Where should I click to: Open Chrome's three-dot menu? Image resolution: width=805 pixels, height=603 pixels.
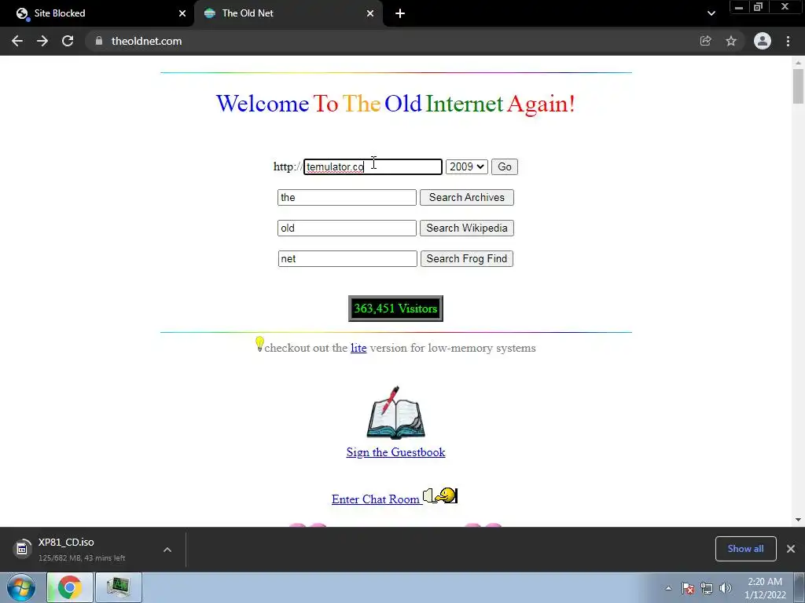[x=788, y=41]
